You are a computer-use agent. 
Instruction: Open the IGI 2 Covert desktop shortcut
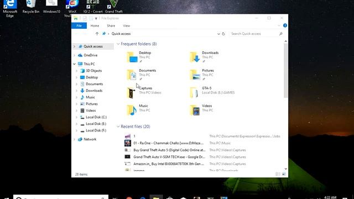tap(93, 7)
